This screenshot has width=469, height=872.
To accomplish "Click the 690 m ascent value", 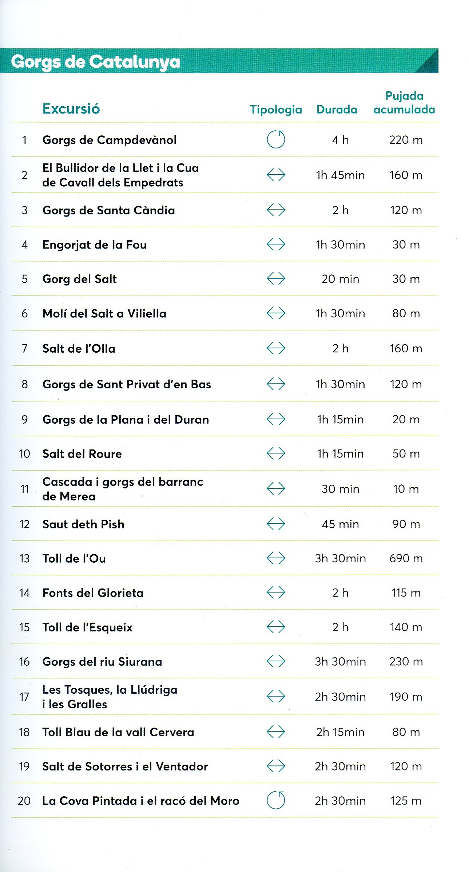I will click(x=406, y=558).
